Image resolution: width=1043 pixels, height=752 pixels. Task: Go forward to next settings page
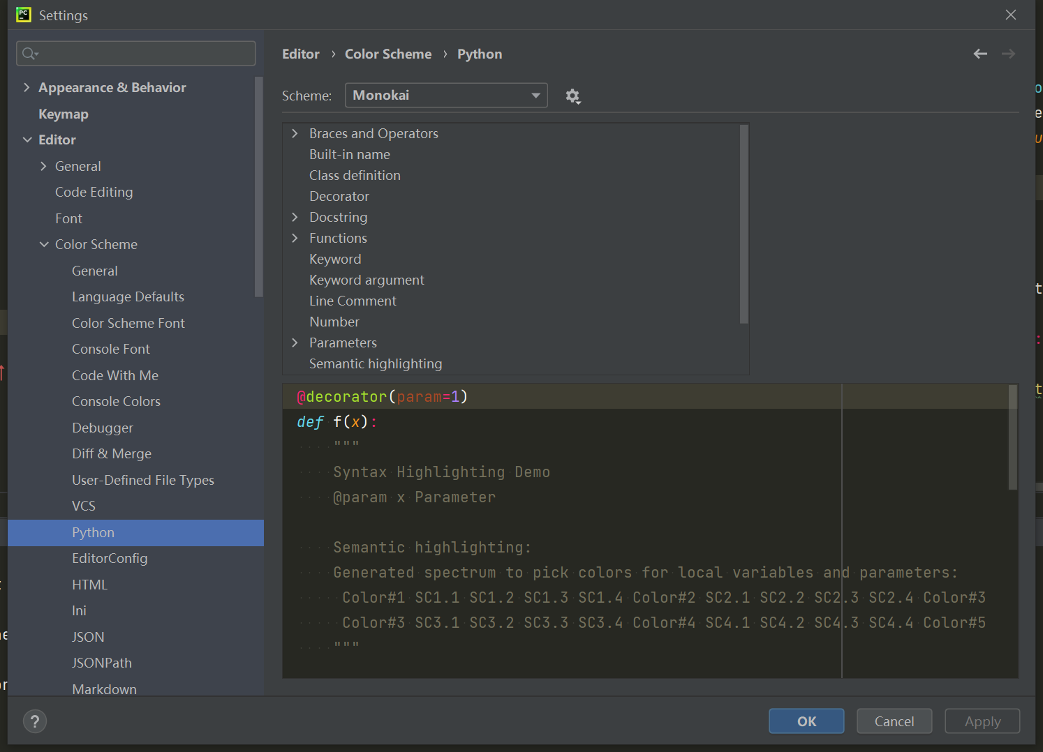[1008, 54]
